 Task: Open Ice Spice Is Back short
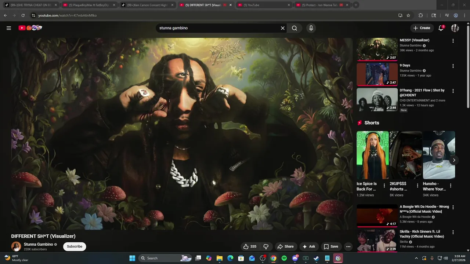(372, 155)
